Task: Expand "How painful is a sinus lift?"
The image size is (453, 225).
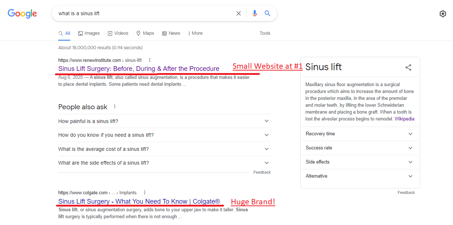Action: pos(164,121)
